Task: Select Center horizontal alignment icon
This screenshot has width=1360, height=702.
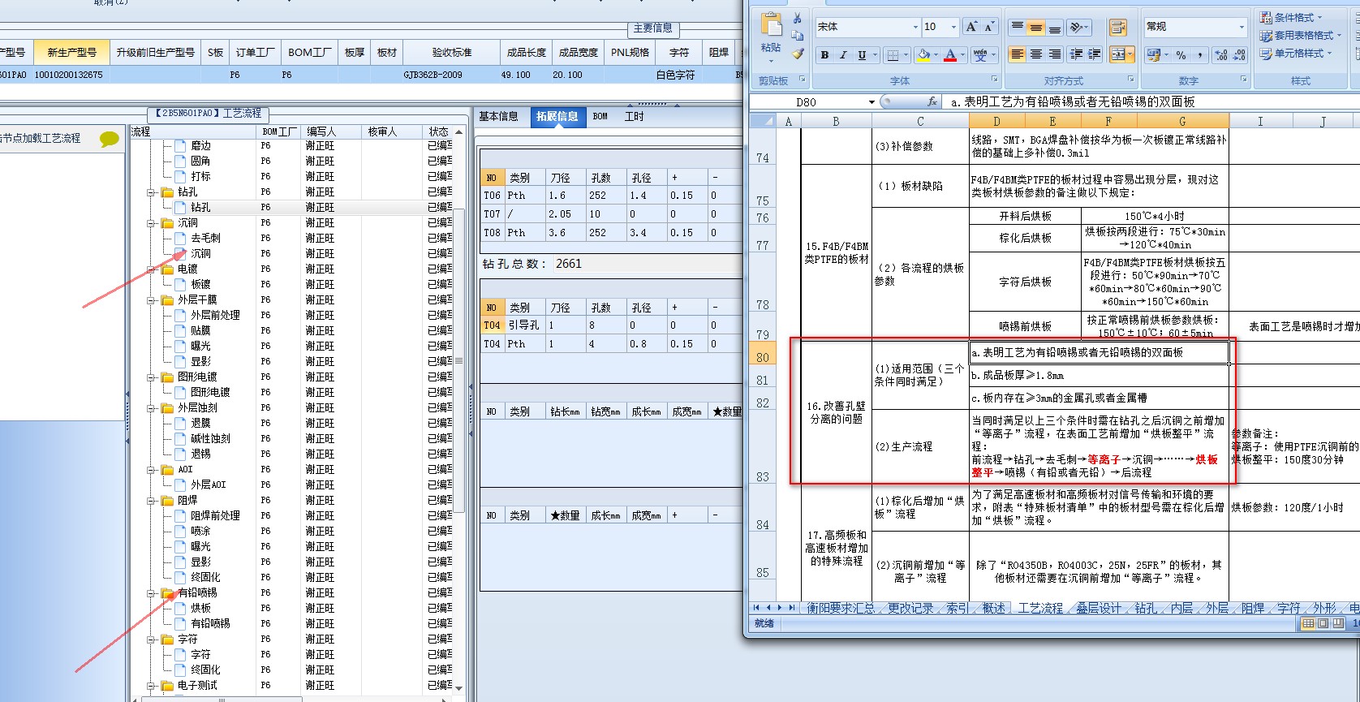Action: pos(1035,54)
